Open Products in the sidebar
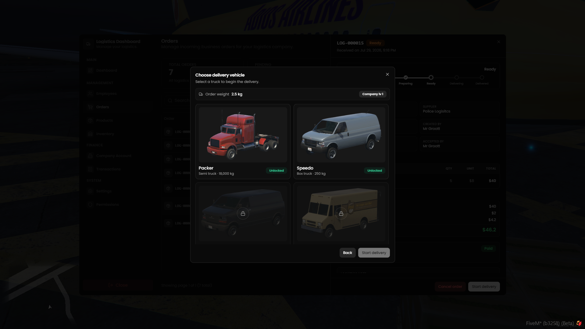 pos(118,120)
